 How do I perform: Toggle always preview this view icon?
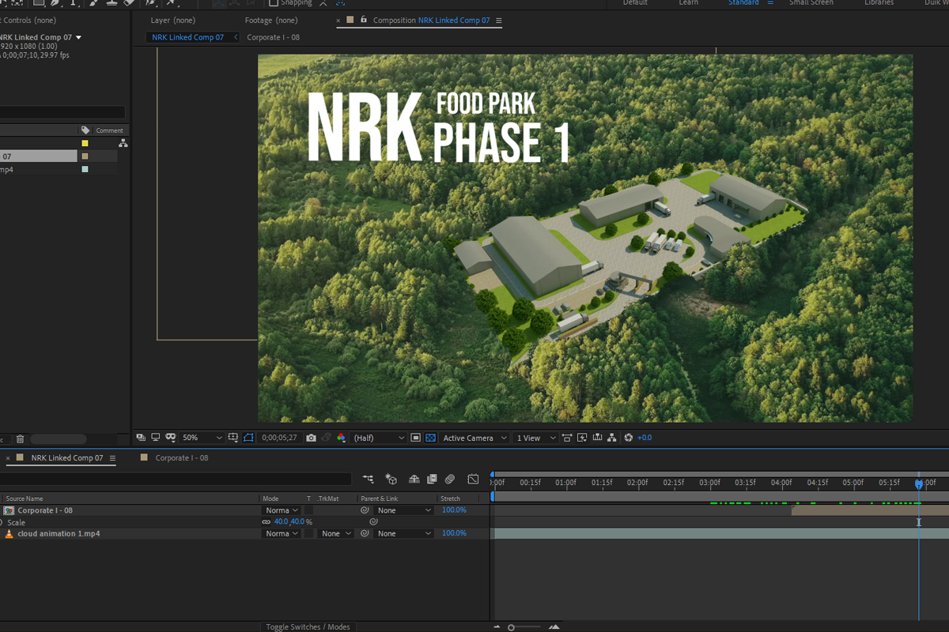tap(139, 438)
